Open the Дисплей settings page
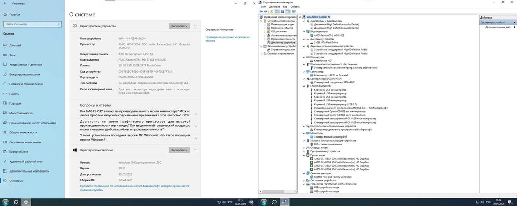The height and width of the screenshot is (206, 517). (15, 45)
